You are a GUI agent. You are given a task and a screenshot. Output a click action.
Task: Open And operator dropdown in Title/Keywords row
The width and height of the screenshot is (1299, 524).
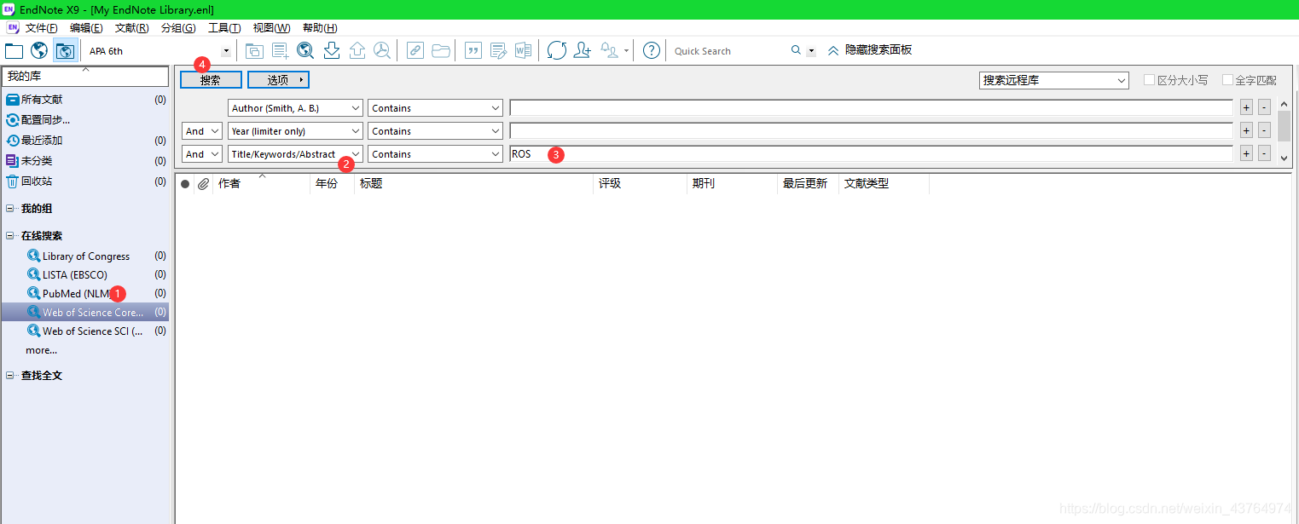tap(202, 154)
